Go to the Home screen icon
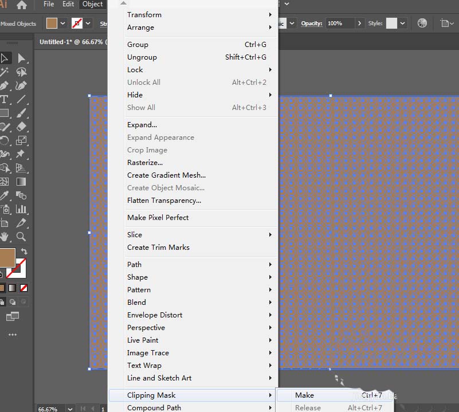The width and height of the screenshot is (459, 412). (22, 5)
